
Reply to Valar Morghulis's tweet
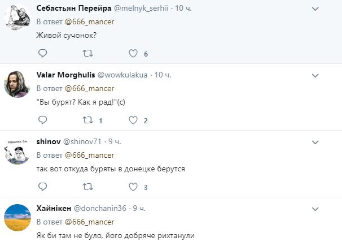[42, 120]
